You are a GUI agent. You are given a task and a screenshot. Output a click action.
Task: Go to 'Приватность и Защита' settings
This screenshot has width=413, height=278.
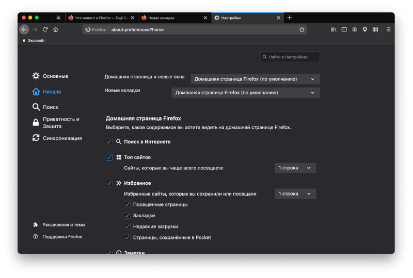(x=56, y=123)
